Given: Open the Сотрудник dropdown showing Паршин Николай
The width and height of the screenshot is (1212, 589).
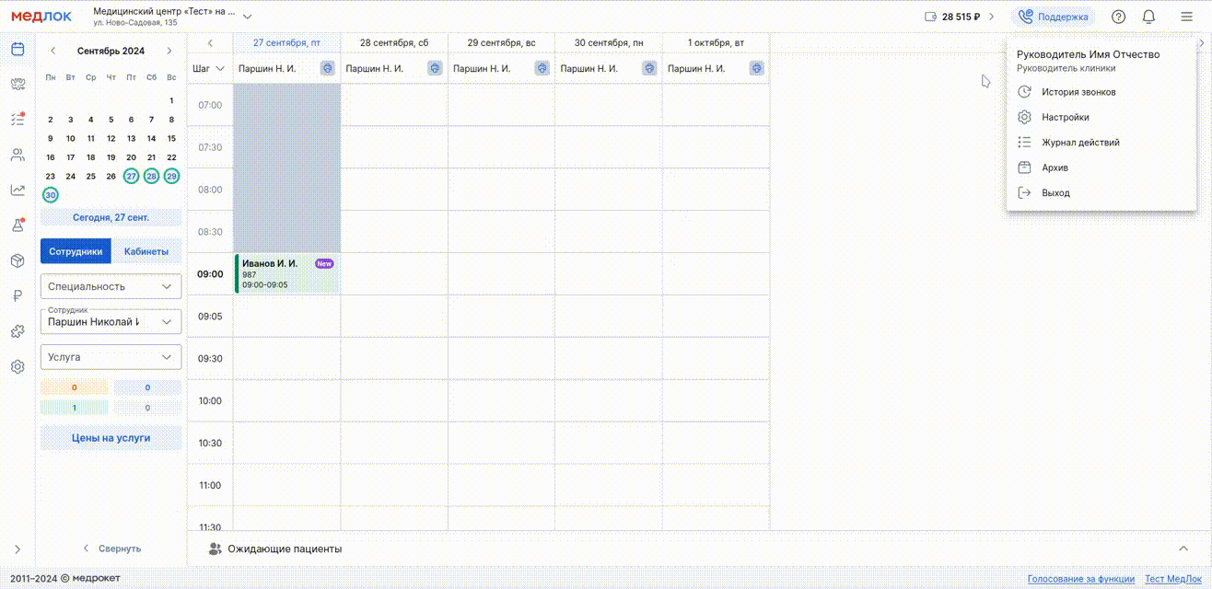Looking at the screenshot, I should click(x=111, y=322).
